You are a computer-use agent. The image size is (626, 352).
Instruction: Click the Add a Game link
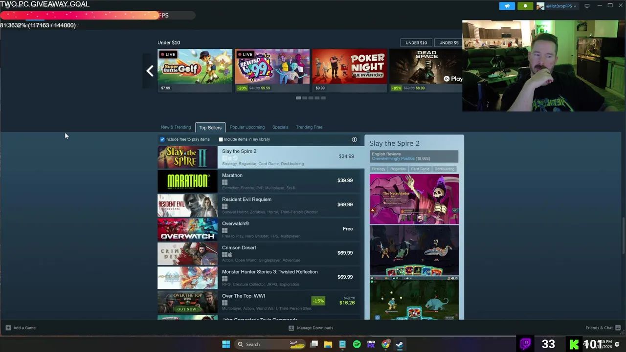24,328
